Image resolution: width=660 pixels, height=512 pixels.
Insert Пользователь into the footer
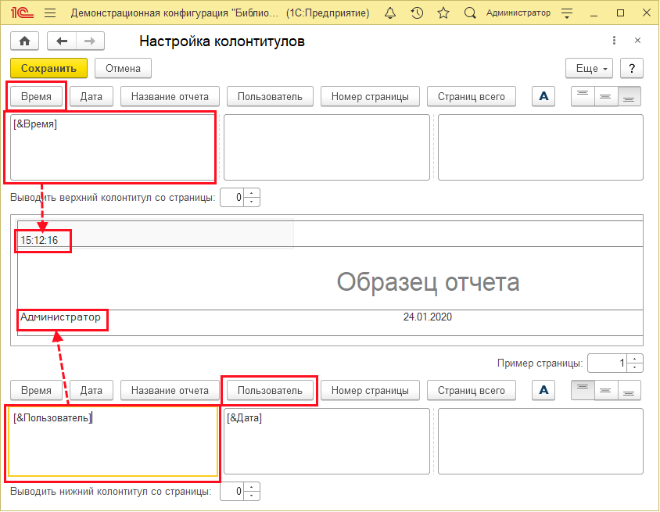click(270, 390)
